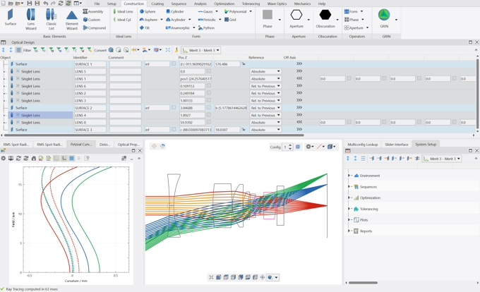Click the hexagonal Aperture icon
The width and height of the screenshot is (480, 292).
tap(297, 18)
